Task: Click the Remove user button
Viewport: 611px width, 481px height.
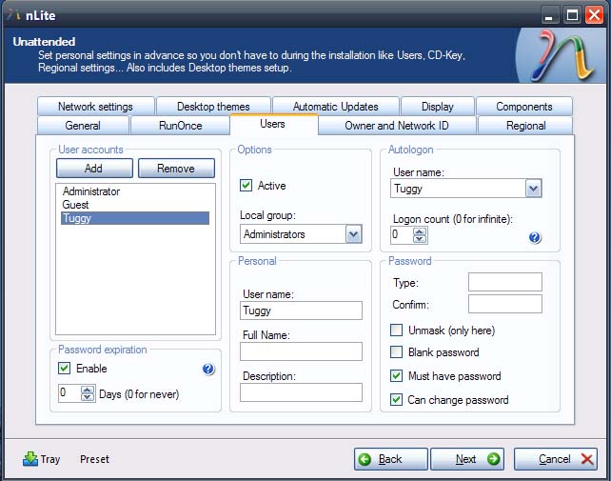Action: (x=176, y=169)
